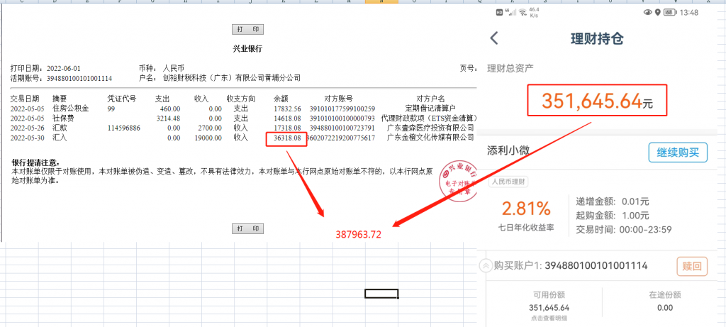The height and width of the screenshot is (327, 726).
Task: Click the 13:48 clock in status bar
Action: [x=689, y=13]
